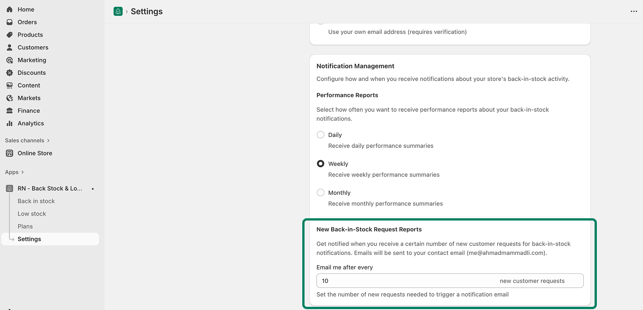The image size is (643, 310).
Task: Open Orders via its inbox icon
Action: coord(10,22)
